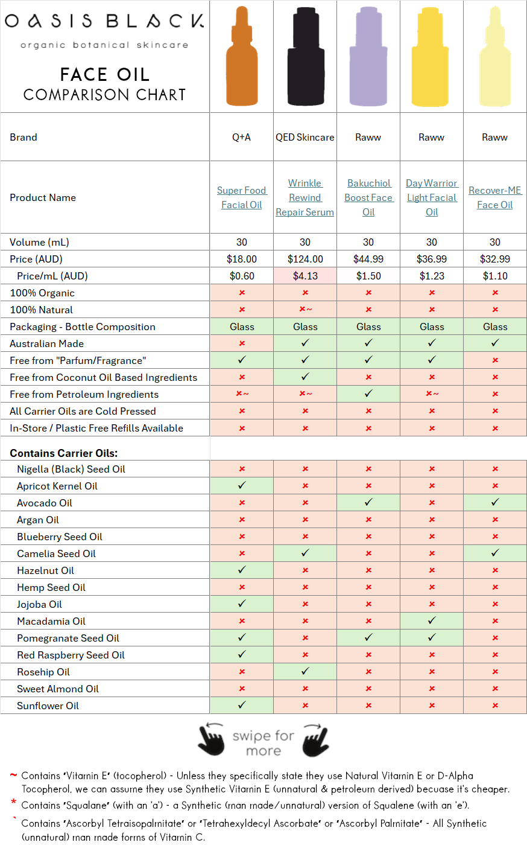Click the 'Product Name' row label
The width and height of the screenshot is (527, 845).
point(43,197)
